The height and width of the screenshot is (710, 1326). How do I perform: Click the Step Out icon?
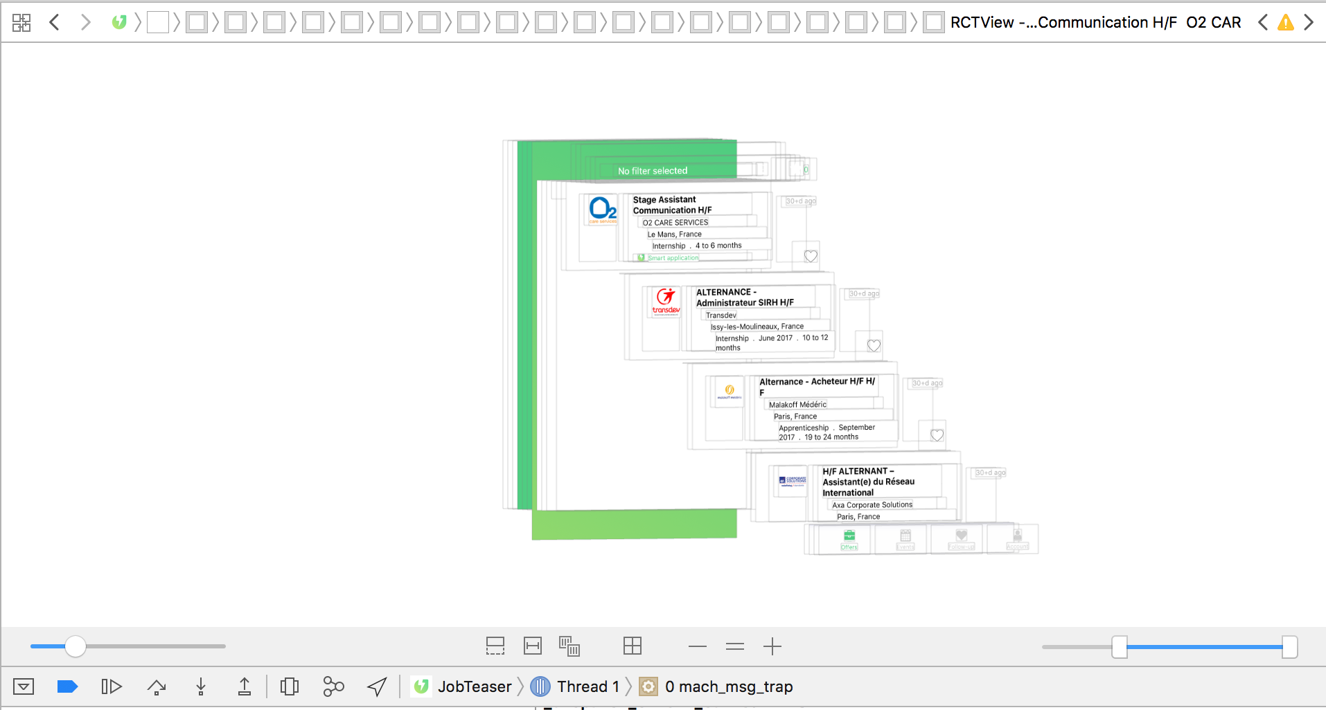coord(244,686)
